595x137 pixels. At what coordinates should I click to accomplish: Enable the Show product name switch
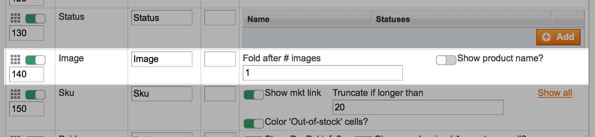[446, 60]
